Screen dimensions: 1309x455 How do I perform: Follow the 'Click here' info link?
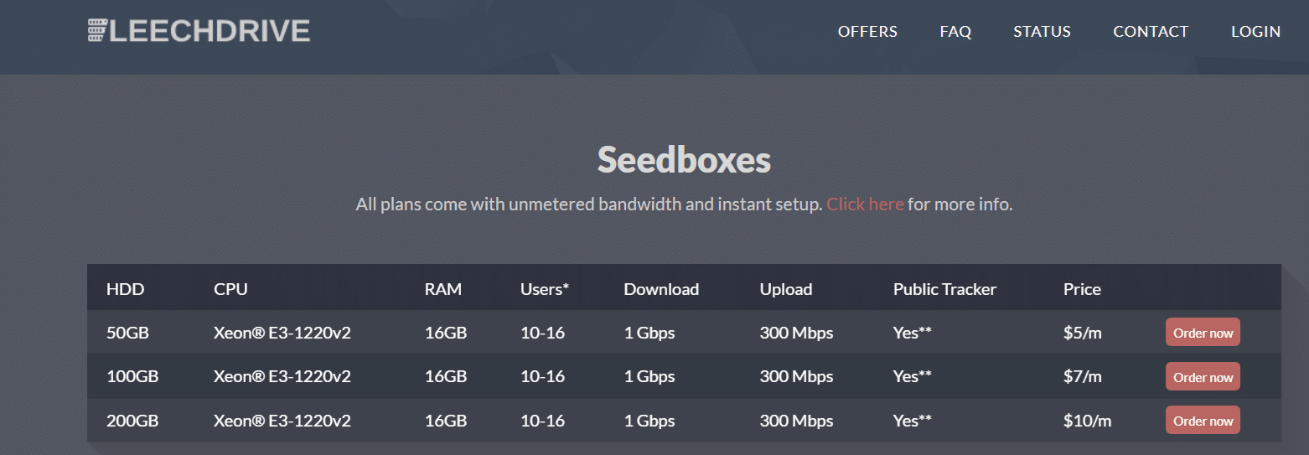[x=865, y=204]
